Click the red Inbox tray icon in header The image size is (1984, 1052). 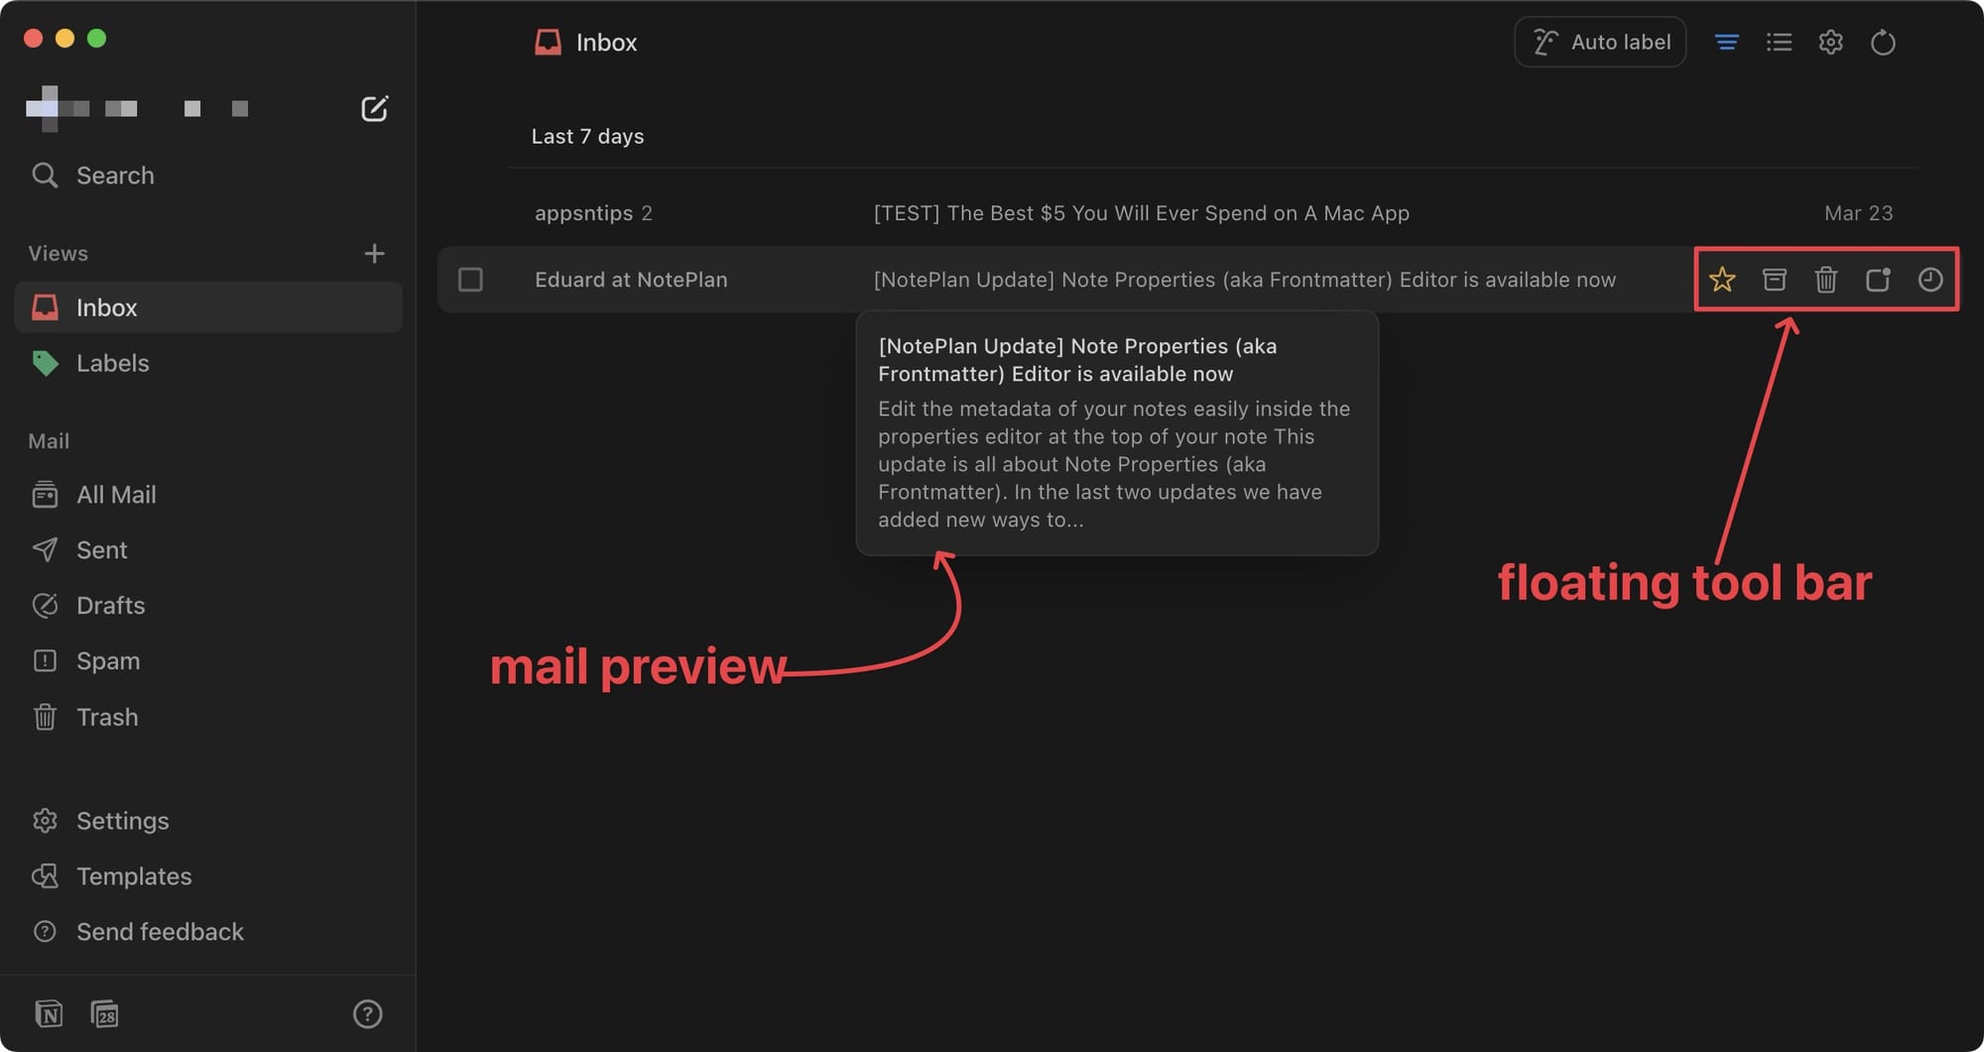pos(548,43)
